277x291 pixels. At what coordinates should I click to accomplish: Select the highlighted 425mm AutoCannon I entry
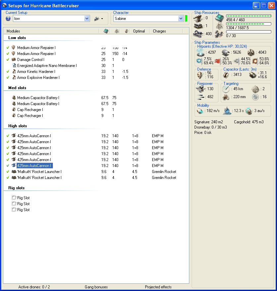[35, 165]
